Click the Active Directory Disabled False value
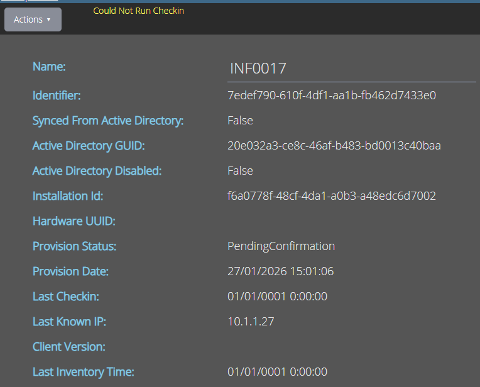Screen dimensions: 480x387 pyautogui.click(x=240, y=171)
